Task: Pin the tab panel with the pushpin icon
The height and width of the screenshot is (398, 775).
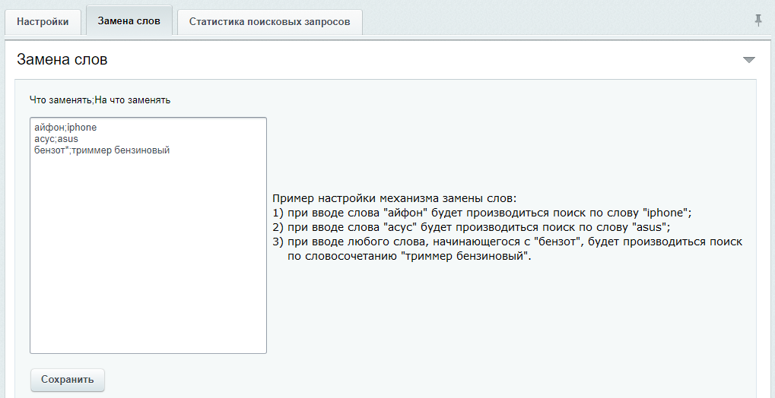Action: coord(758,21)
